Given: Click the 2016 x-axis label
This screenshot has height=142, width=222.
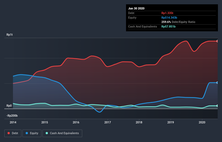Looking at the screenshot, I should point(76,122).
